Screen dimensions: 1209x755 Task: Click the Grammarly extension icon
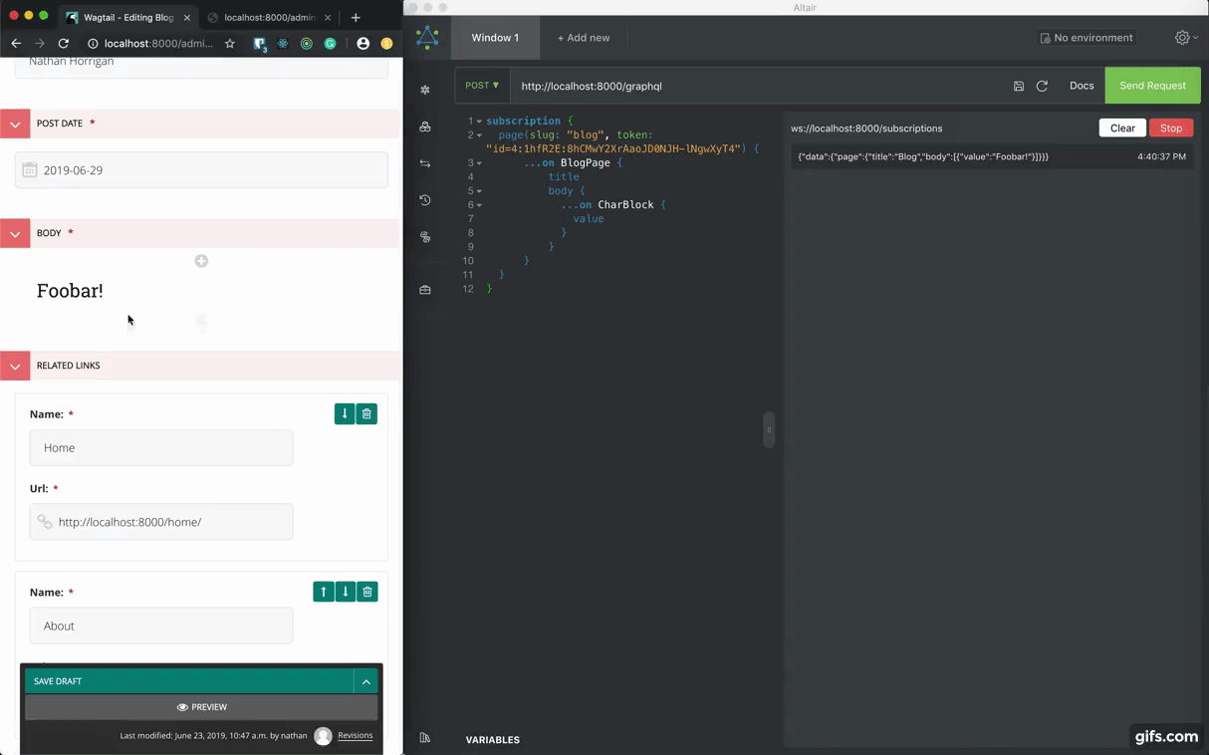pyautogui.click(x=330, y=44)
